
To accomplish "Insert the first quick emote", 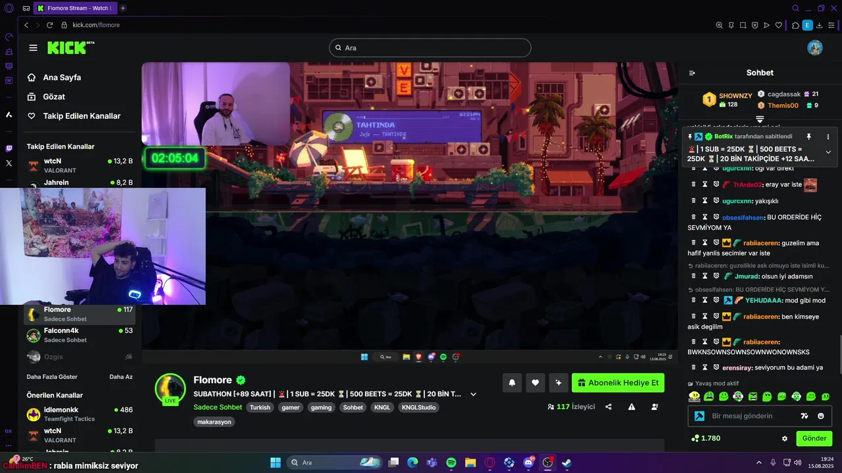I will click(x=694, y=397).
